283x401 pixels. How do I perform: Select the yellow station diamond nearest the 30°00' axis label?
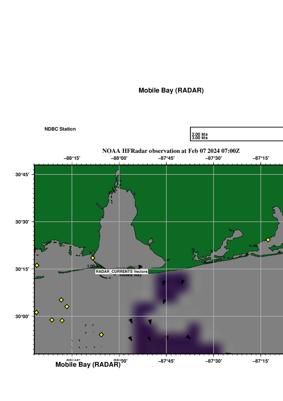36,312
